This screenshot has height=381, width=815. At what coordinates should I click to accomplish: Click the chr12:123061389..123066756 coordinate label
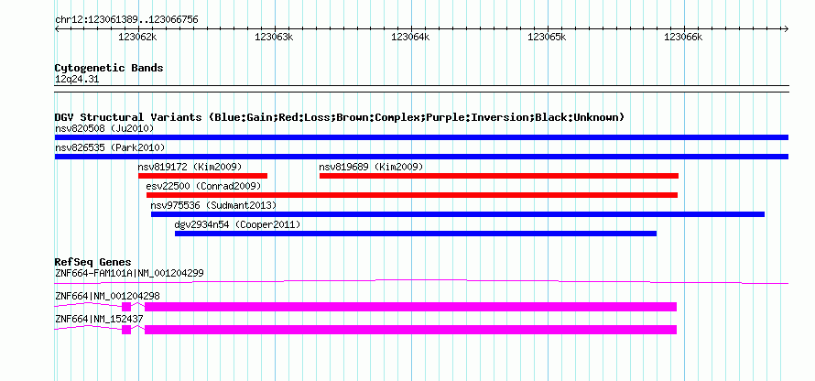click(x=126, y=20)
